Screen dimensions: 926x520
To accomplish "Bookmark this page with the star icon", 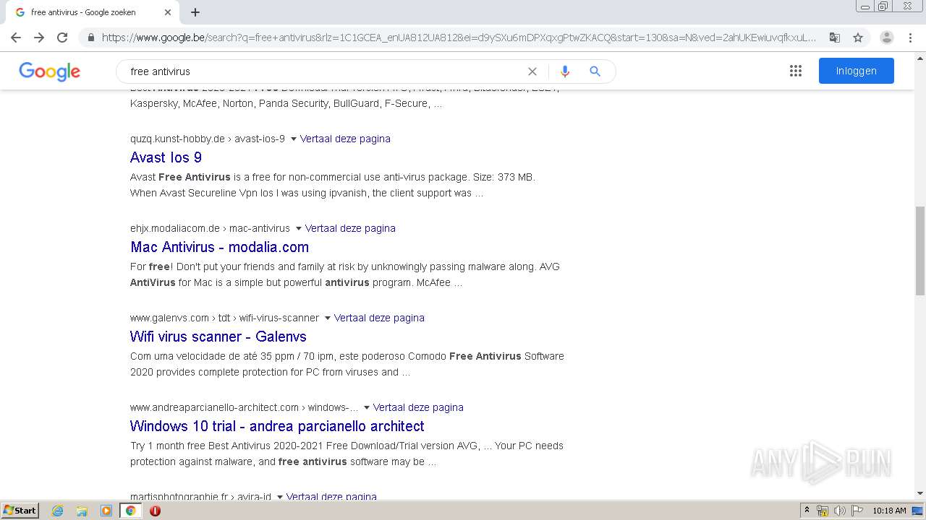I will (858, 38).
